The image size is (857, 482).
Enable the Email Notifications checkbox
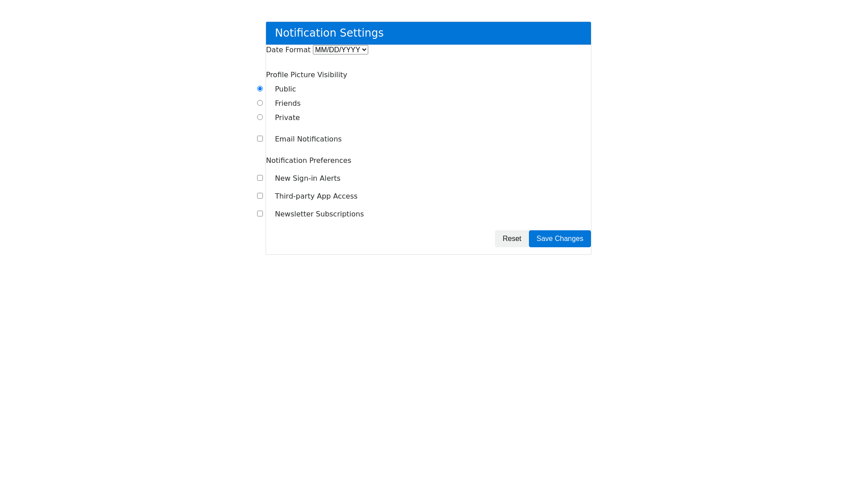260,139
